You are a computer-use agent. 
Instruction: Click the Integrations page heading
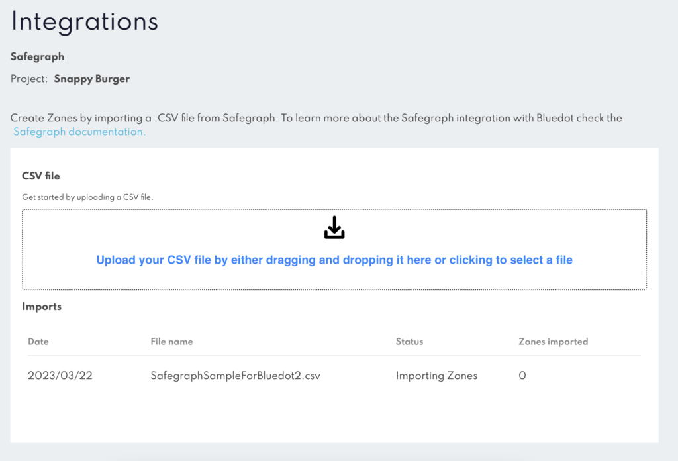point(84,22)
